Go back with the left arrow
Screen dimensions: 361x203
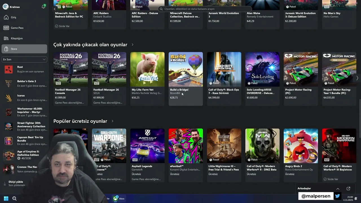(55, 9)
